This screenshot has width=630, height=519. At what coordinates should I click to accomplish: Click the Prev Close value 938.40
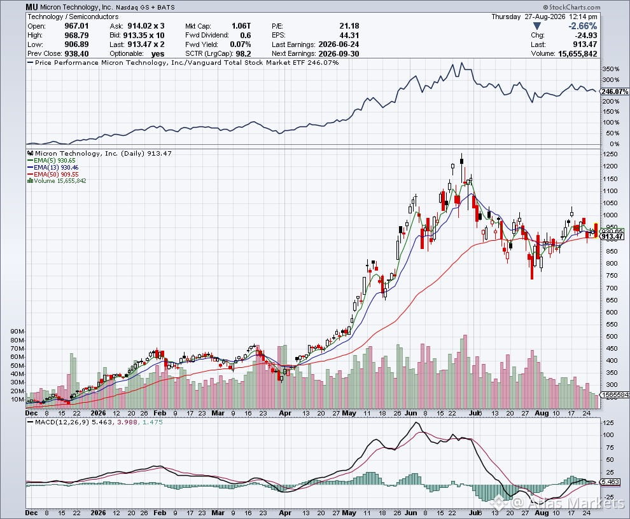pyautogui.click(x=76, y=54)
